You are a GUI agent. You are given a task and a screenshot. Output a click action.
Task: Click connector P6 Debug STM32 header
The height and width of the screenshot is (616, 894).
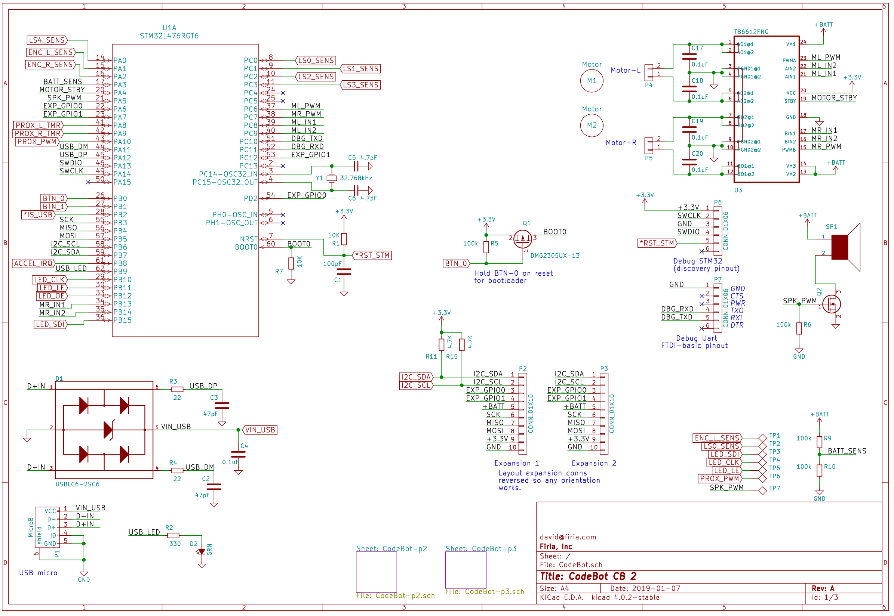[718, 231]
